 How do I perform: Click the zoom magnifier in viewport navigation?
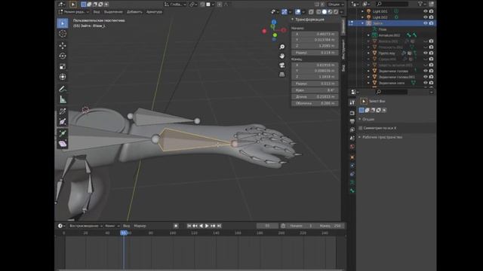281,47
